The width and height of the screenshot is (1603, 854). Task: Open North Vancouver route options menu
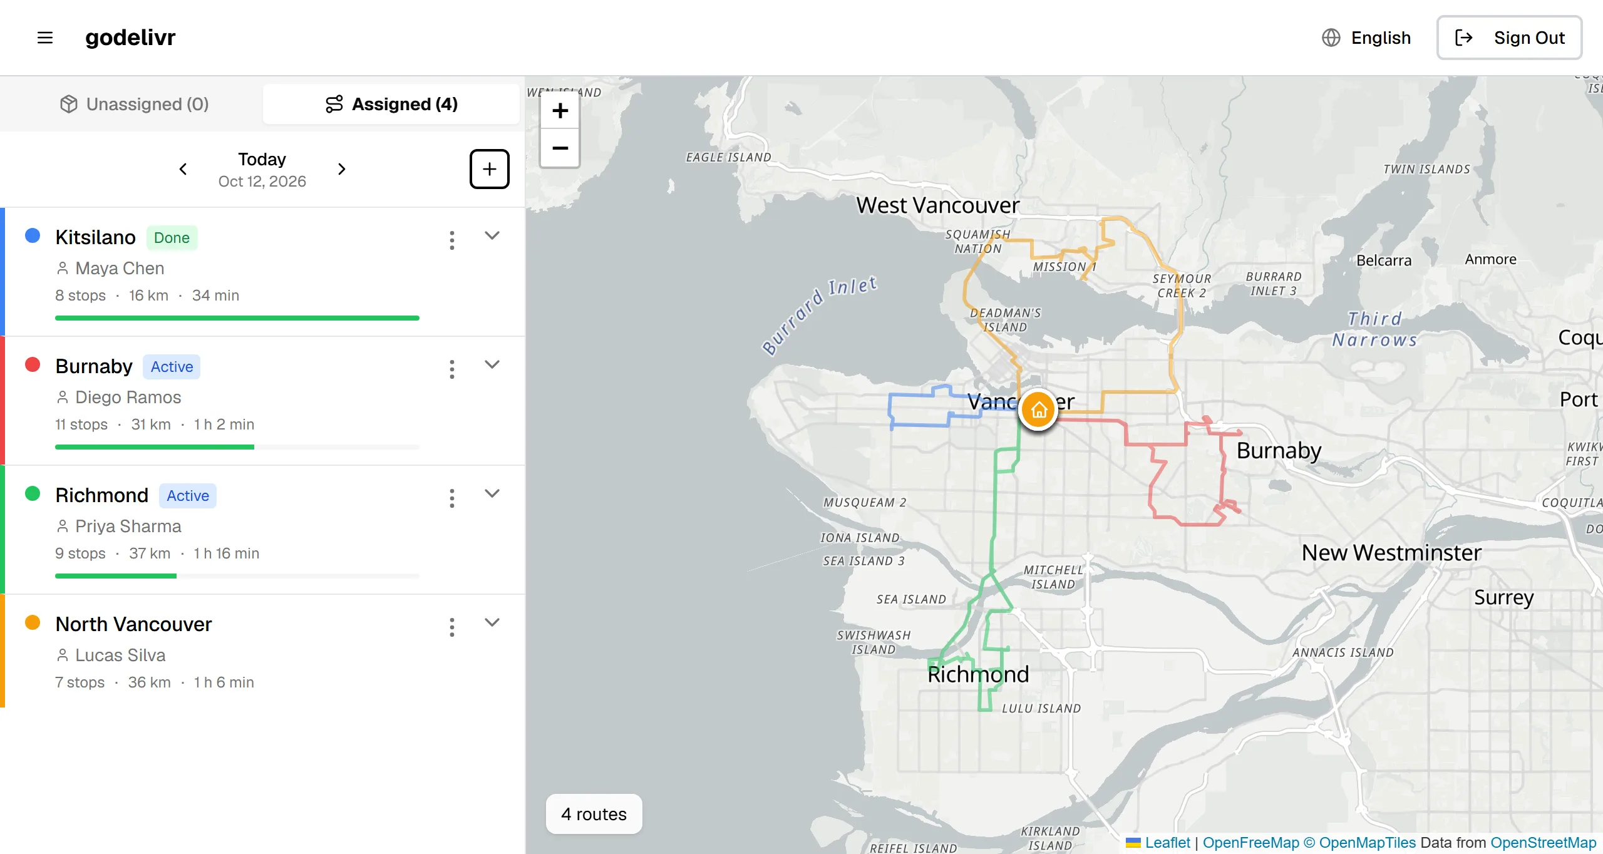coord(452,627)
